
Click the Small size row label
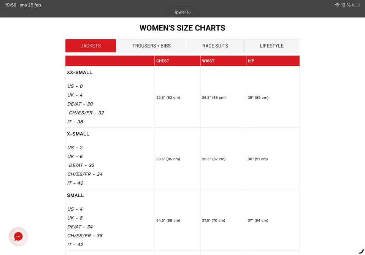coord(76,195)
